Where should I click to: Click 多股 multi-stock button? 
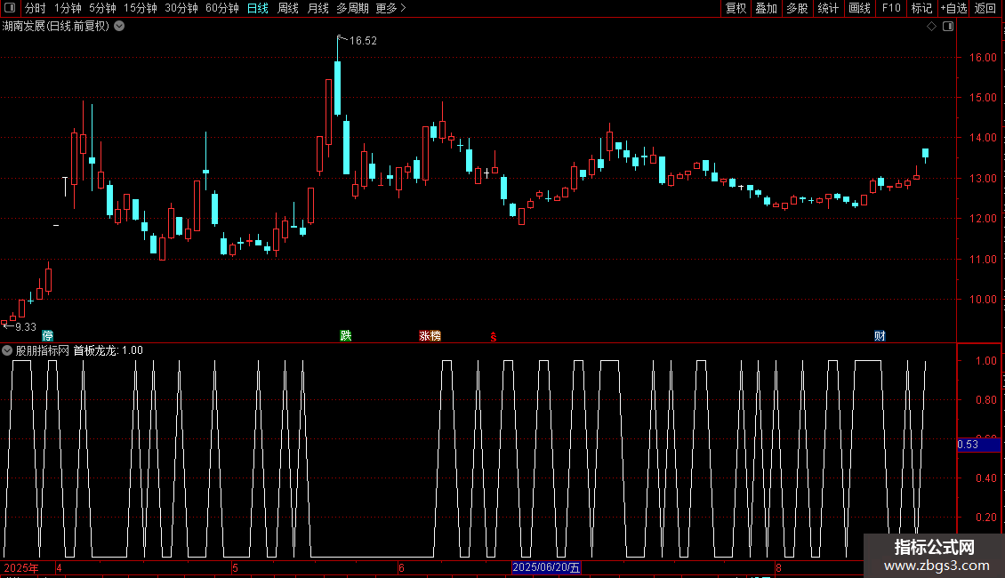pos(797,8)
